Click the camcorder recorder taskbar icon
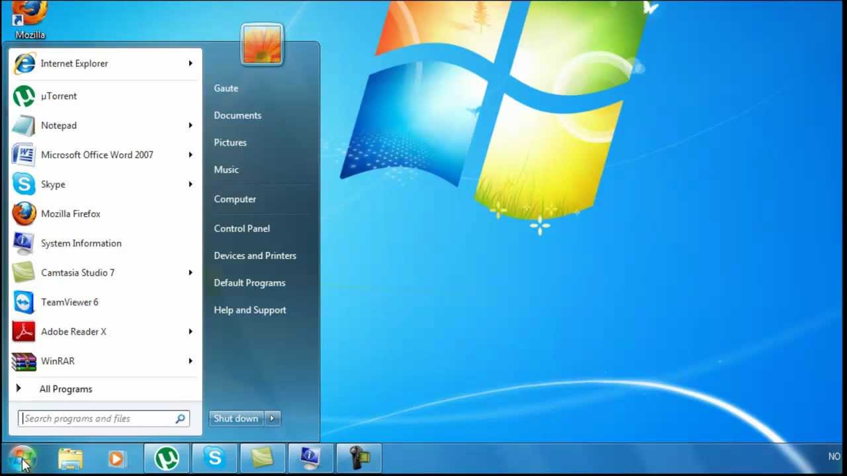This screenshot has width=847, height=476. tap(359, 458)
